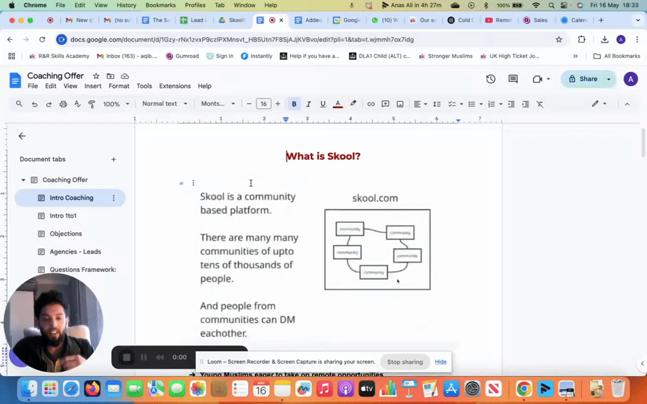This screenshot has height=404, width=647.
Task: Open the Montserrat font dropdown
Action: [218, 104]
